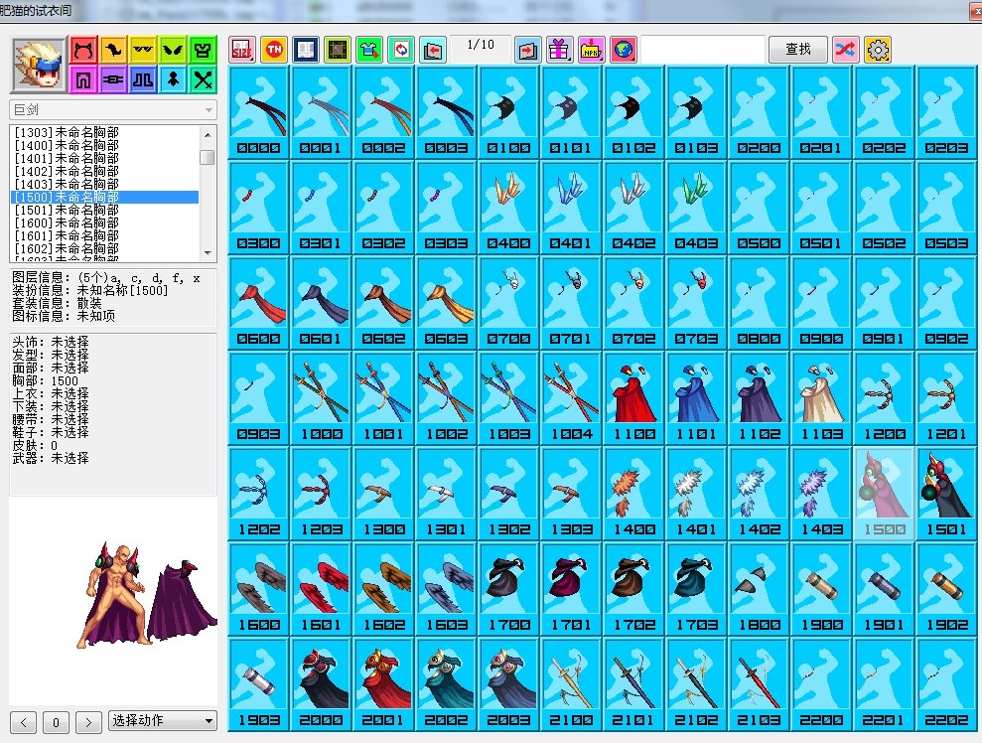Select item thumbnail 0000
Viewport: 982px width, 743px height.
pyautogui.click(x=258, y=112)
